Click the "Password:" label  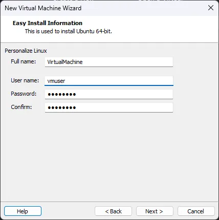point(24,94)
